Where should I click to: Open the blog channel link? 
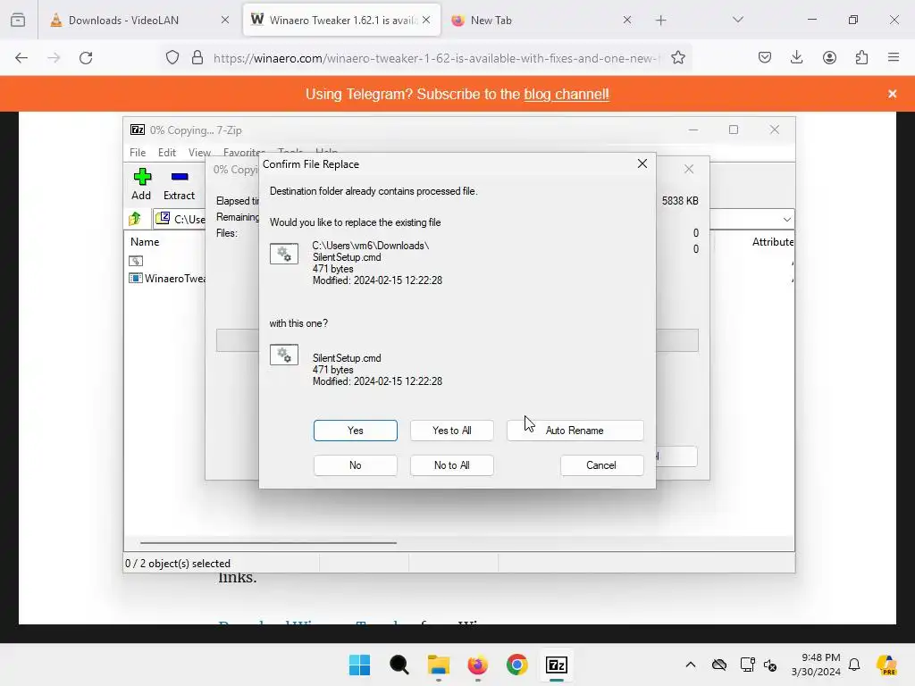tap(566, 95)
